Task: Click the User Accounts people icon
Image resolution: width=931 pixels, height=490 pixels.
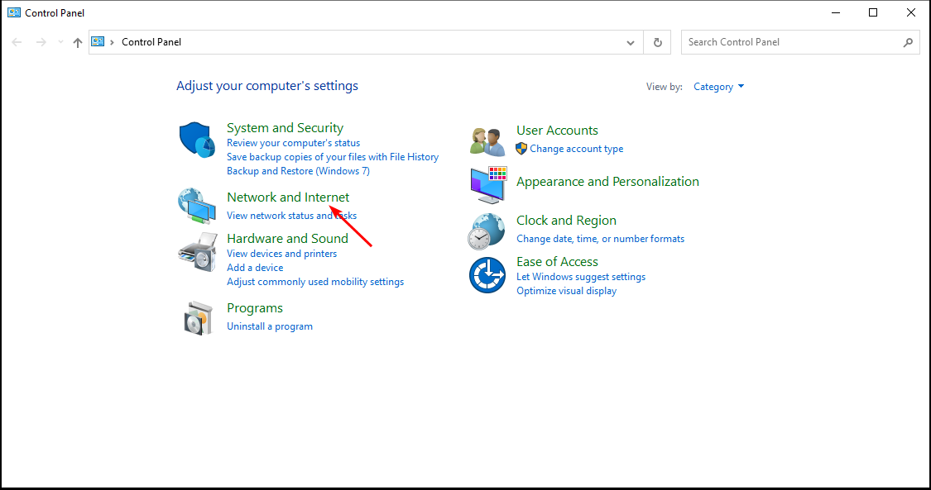Action: pyautogui.click(x=487, y=141)
